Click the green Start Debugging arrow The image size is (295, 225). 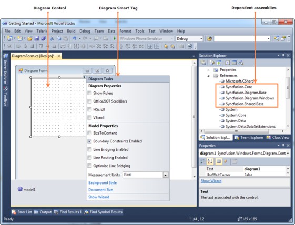[114, 38]
